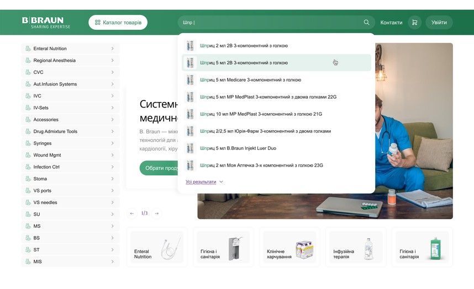
Task: Click the Усі результати link
Action: tap(201, 181)
